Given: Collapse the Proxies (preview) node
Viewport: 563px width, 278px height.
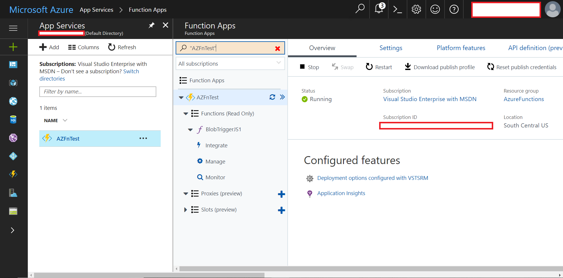Looking at the screenshot, I should (186, 194).
